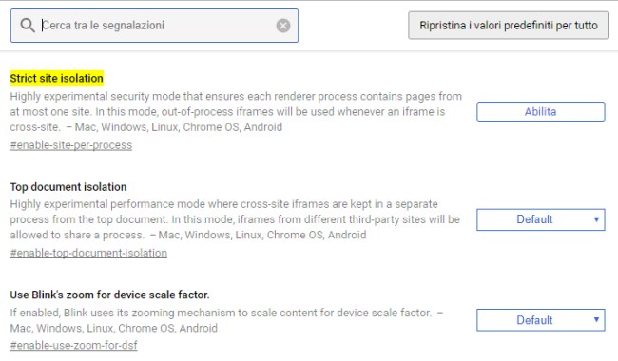Click the Top document isolation description paragraph
This screenshot has height=361, width=618.
pyautogui.click(x=235, y=219)
